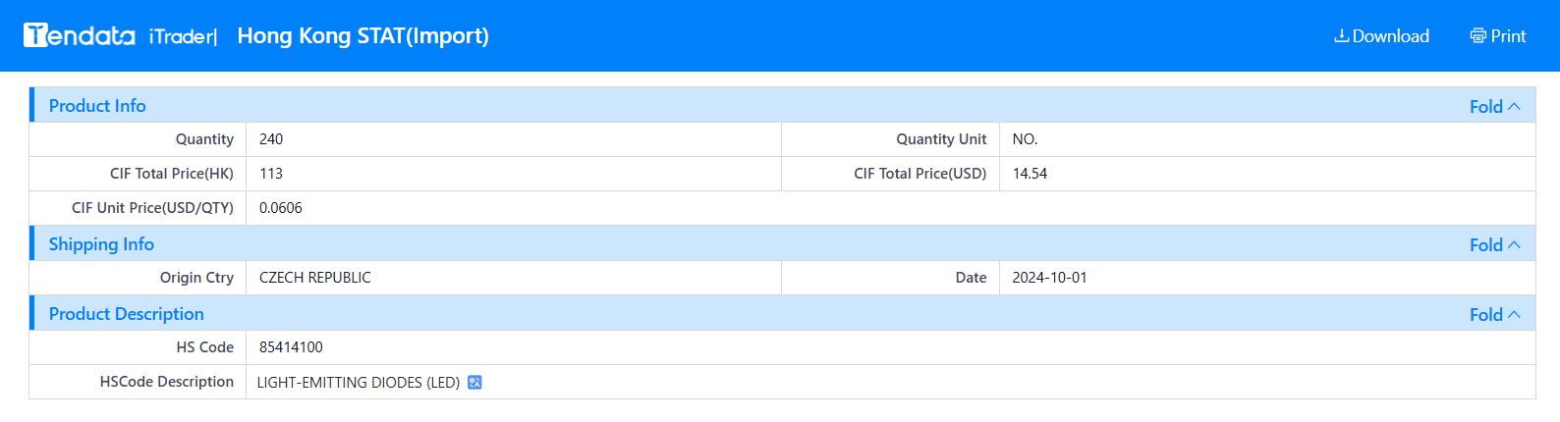Image resolution: width=1560 pixels, height=422 pixels.
Task: Click the CIF Unit Price(USD/QTY) label
Action: point(152,208)
